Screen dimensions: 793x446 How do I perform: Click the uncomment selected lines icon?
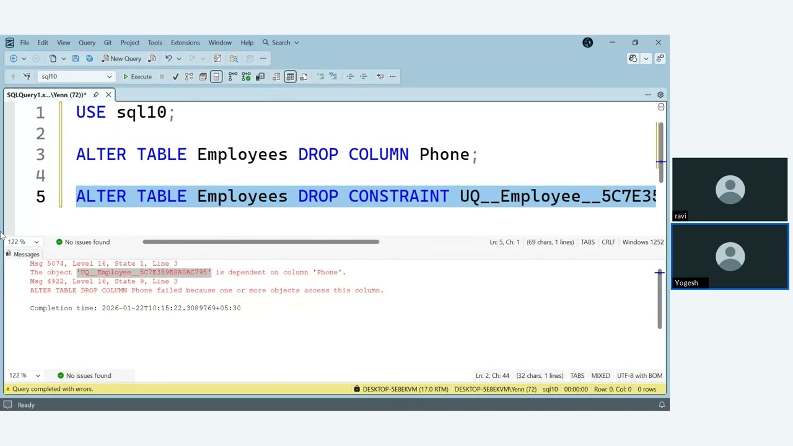(x=333, y=76)
